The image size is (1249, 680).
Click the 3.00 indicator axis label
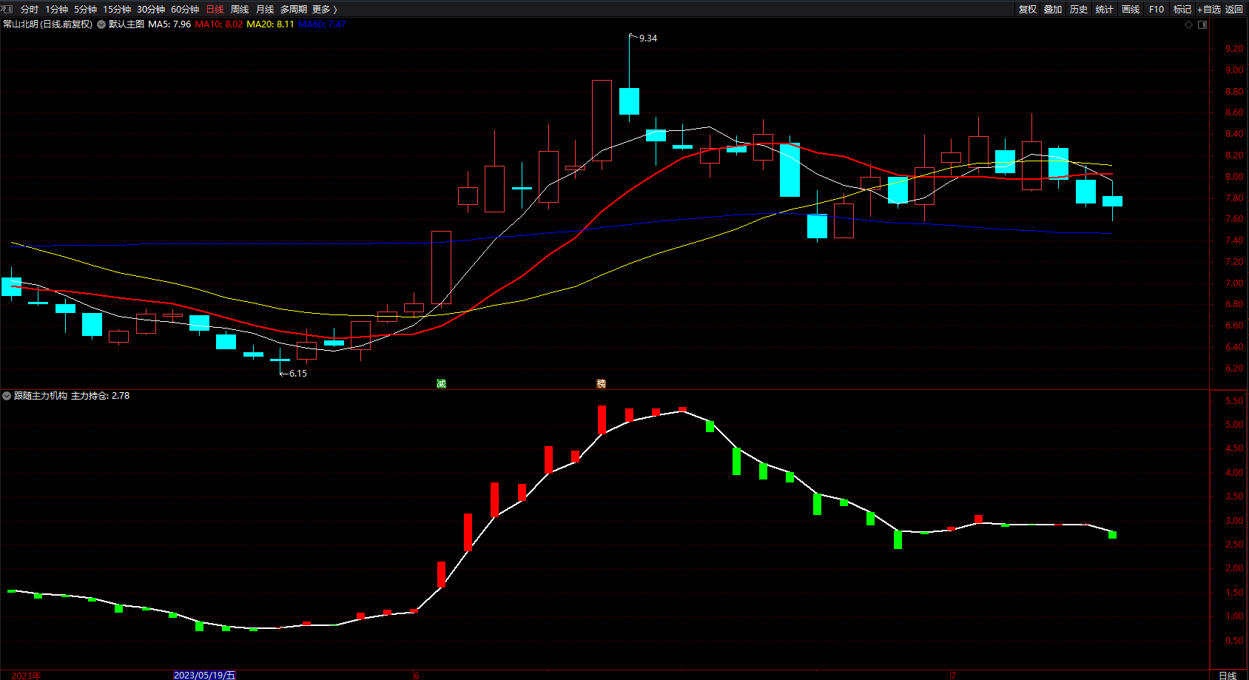[1234, 521]
